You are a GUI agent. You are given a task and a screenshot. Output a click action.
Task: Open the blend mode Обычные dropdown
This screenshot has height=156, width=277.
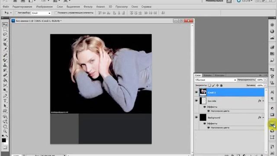(216, 80)
